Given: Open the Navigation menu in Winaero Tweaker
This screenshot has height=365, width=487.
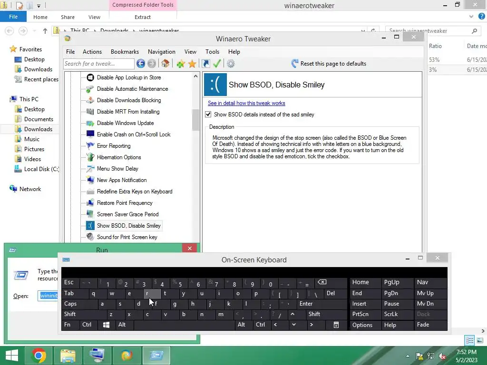Looking at the screenshot, I should point(162,52).
